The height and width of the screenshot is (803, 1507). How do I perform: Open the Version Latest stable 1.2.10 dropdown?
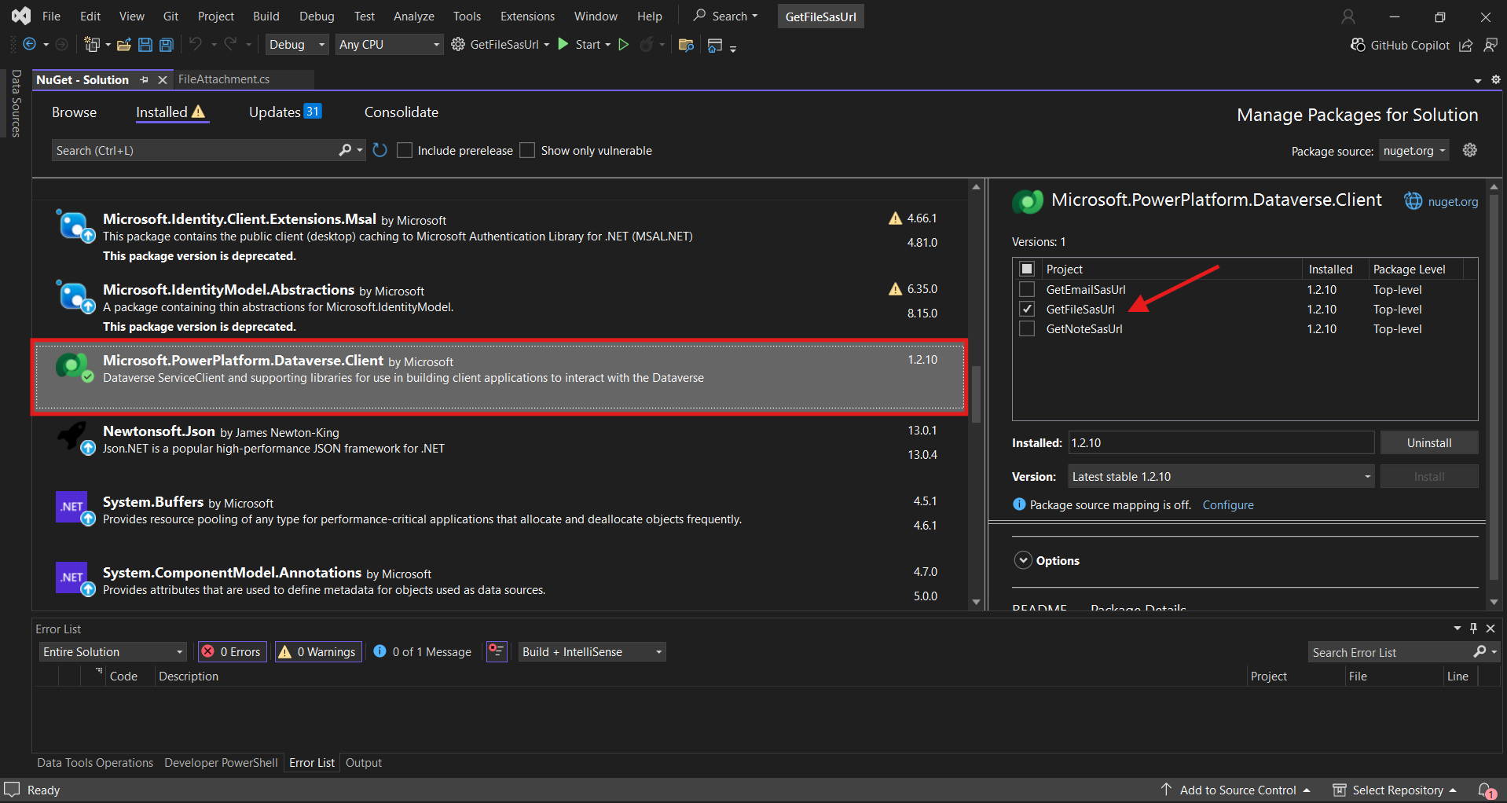click(1220, 476)
